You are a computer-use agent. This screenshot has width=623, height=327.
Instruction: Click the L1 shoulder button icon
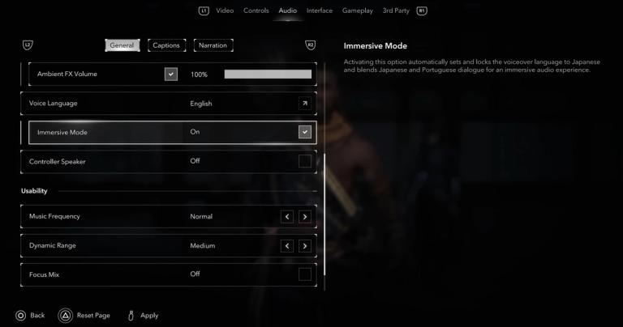pos(204,11)
